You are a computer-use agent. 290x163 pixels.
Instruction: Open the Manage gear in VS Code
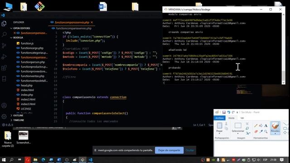(x=4, y=116)
